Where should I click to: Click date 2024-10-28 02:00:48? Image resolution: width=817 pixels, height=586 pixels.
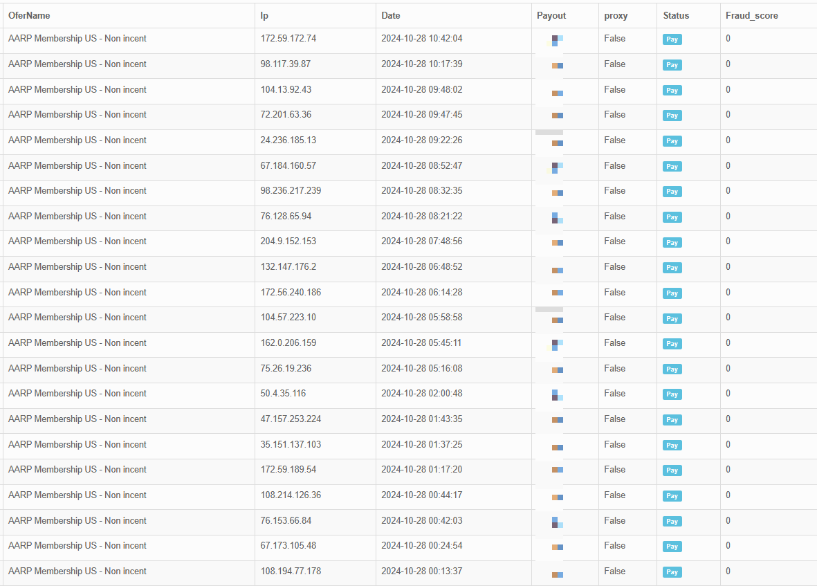click(421, 393)
